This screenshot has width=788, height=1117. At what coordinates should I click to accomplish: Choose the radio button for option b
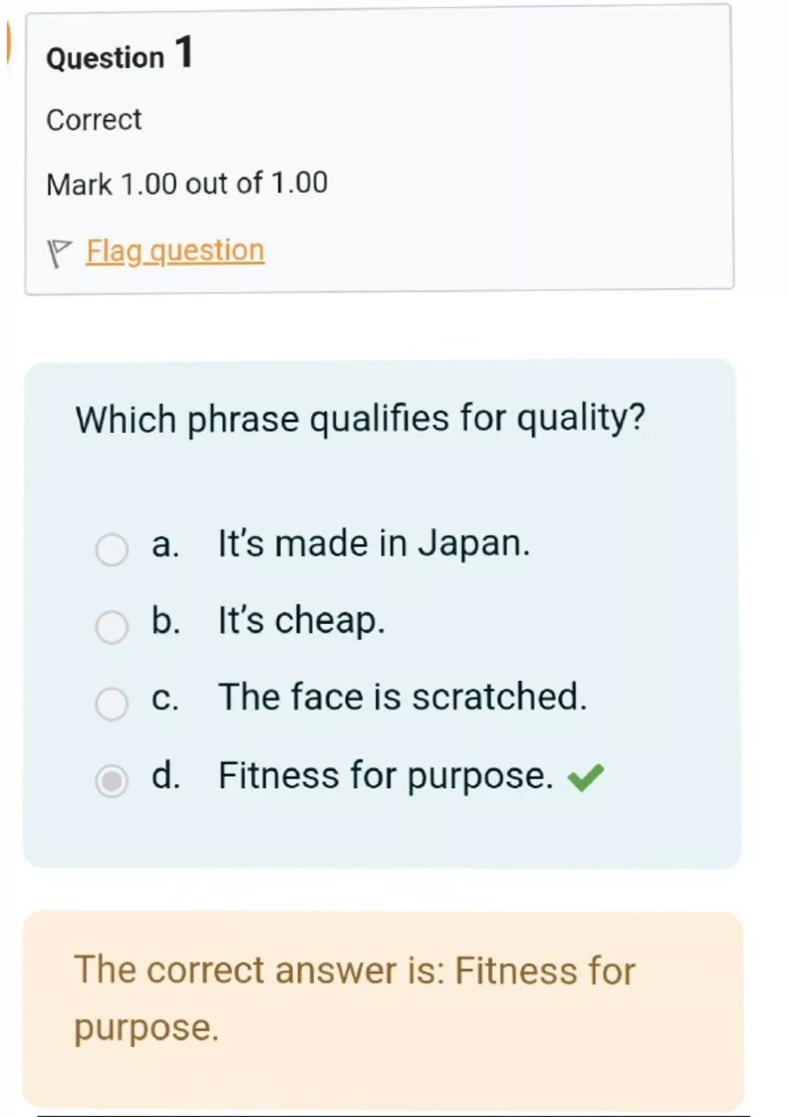[x=112, y=627]
